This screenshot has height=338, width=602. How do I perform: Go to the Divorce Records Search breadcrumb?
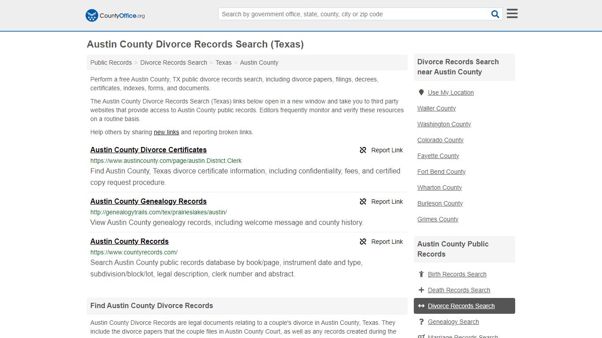174,62
